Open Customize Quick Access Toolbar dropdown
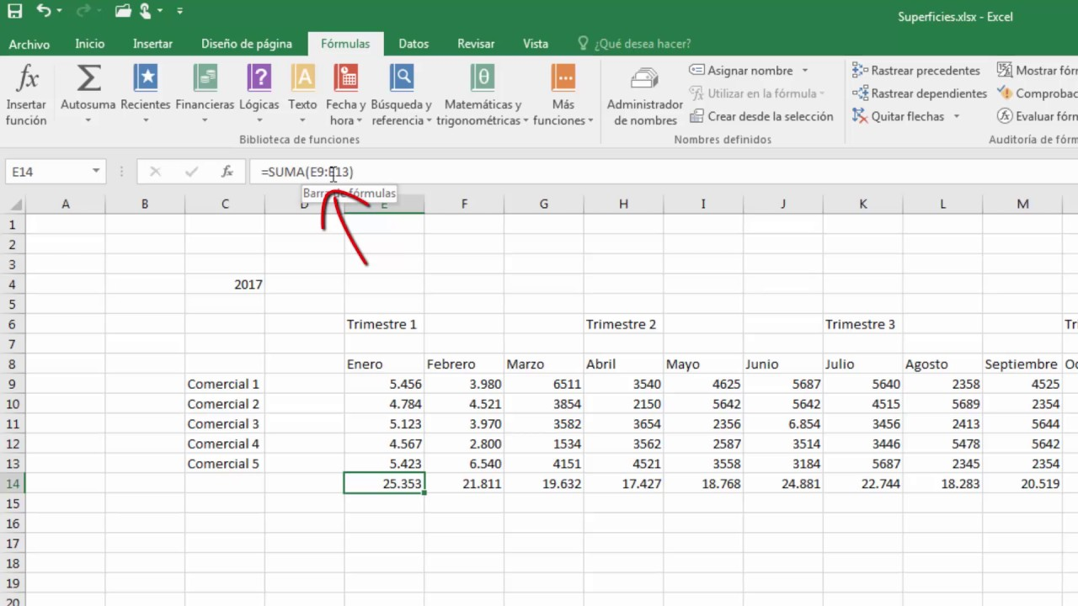 [x=179, y=11]
